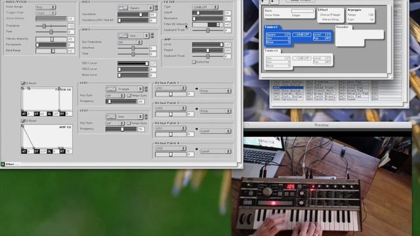The image size is (420, 236).
Task: Enable the Distortion checkbox in AMP
Action: [194, 62]
